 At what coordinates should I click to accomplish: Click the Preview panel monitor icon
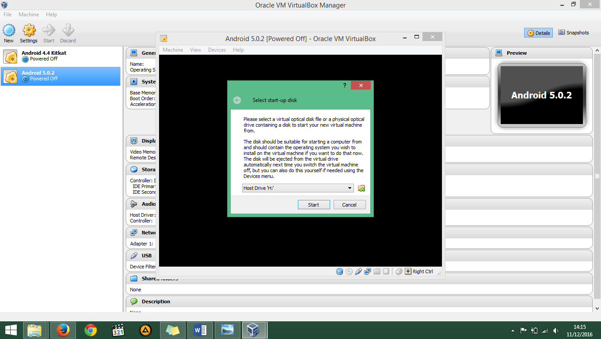[499, 53]
